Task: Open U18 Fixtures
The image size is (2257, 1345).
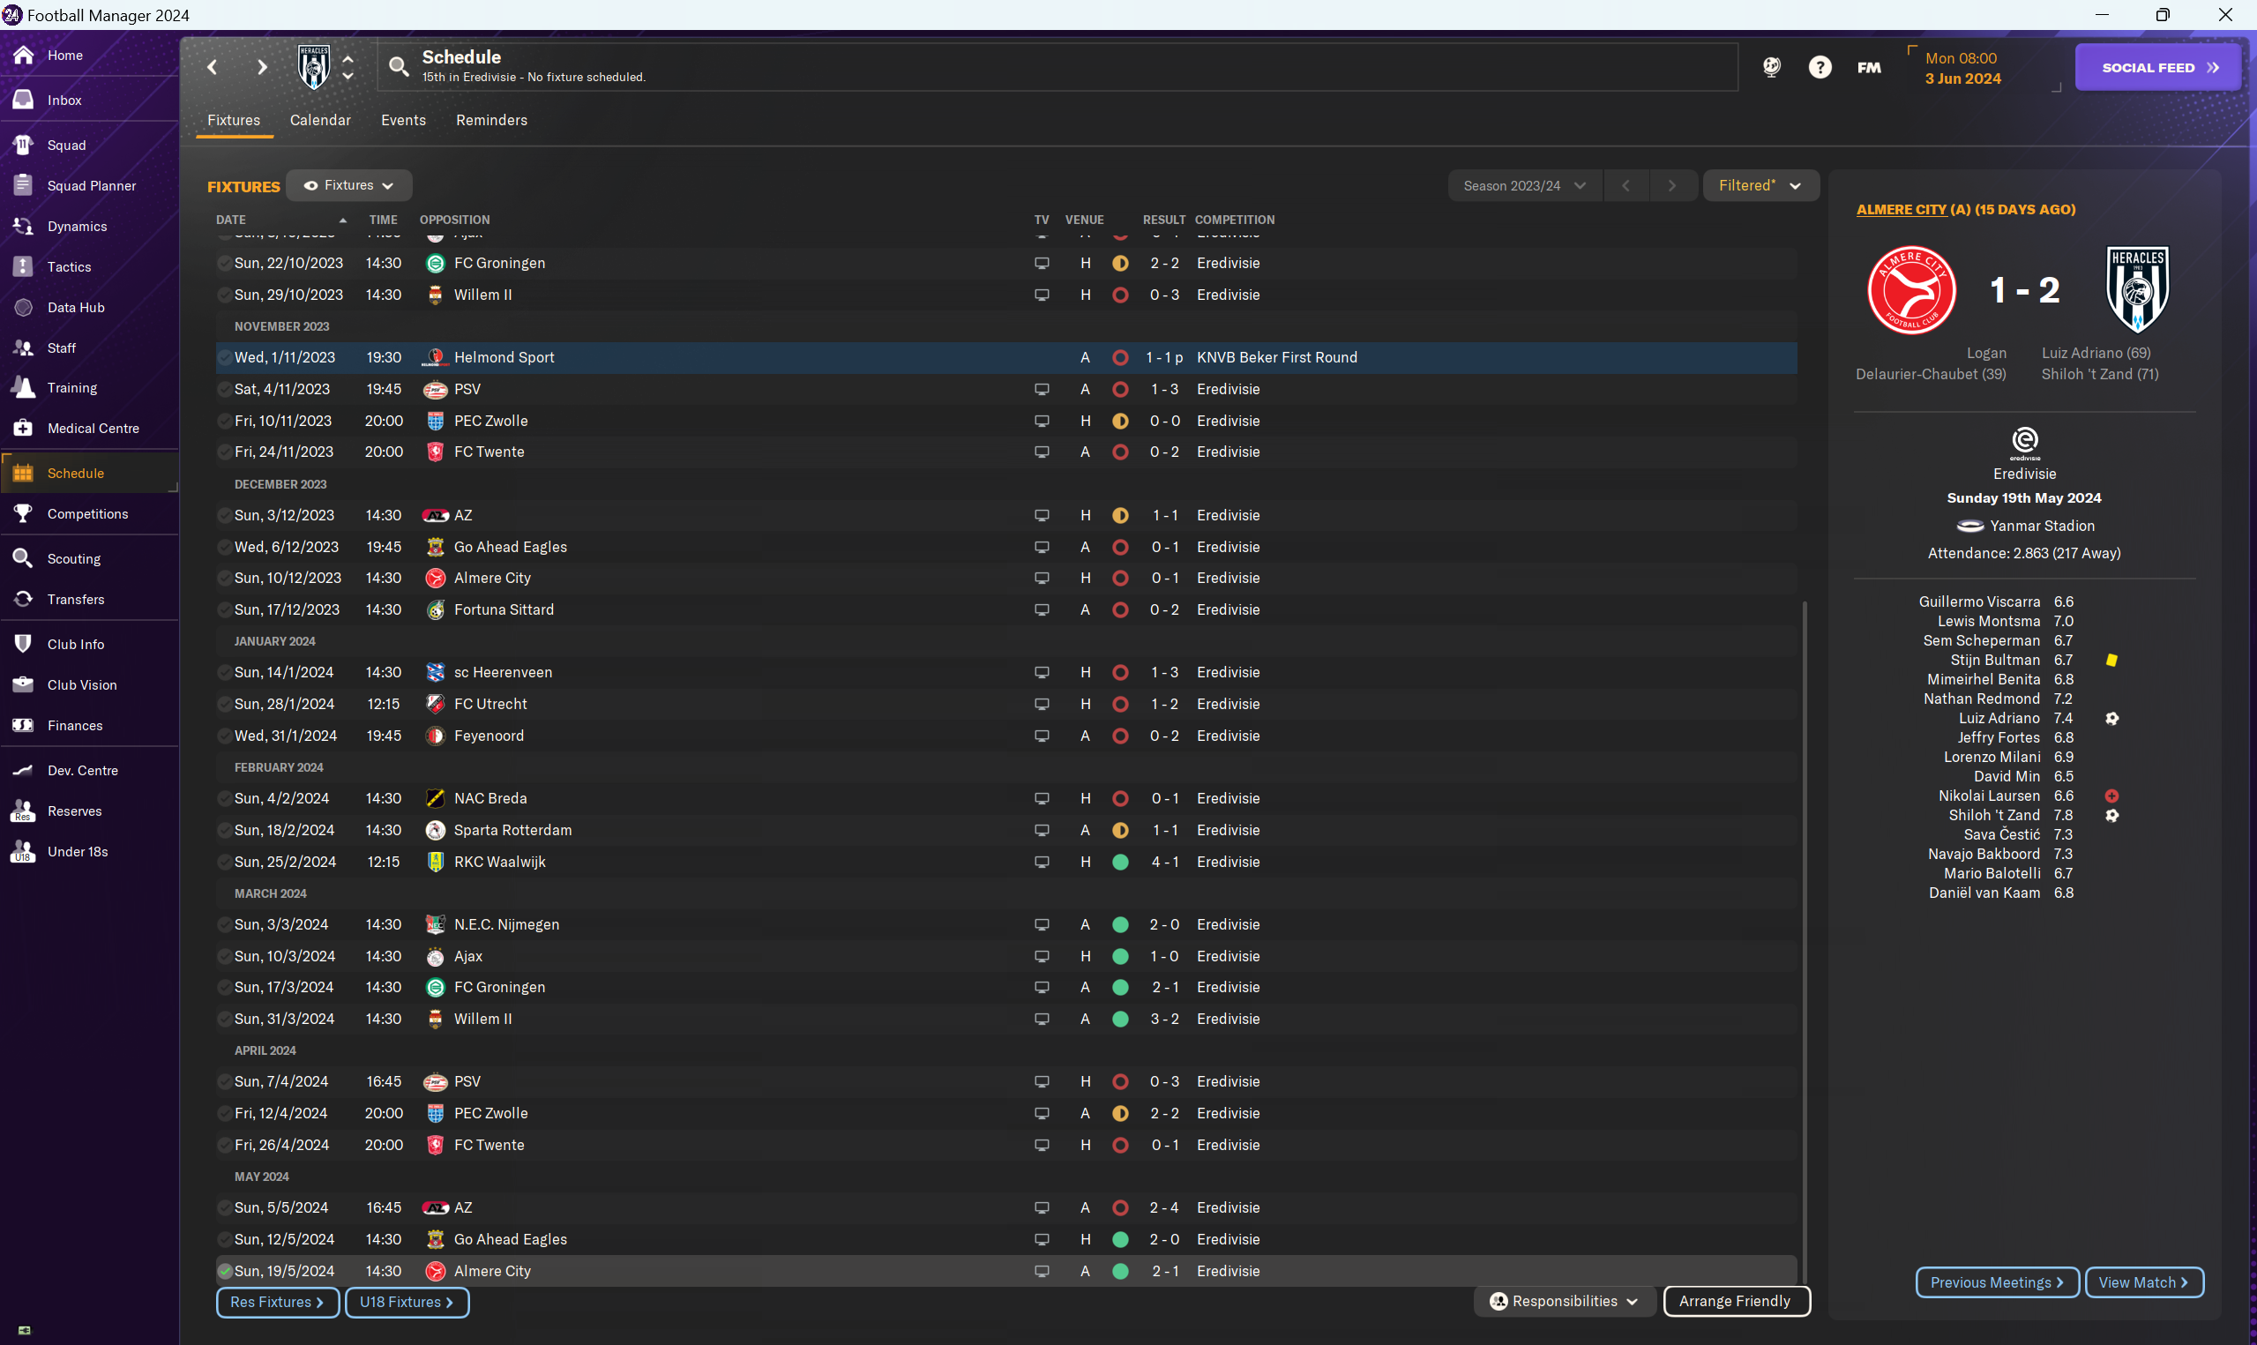Action: coord(407,1302)
